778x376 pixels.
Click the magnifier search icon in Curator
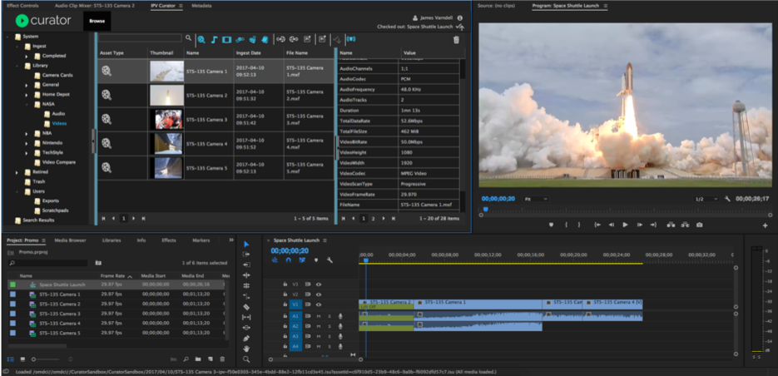tap(189, 38)
